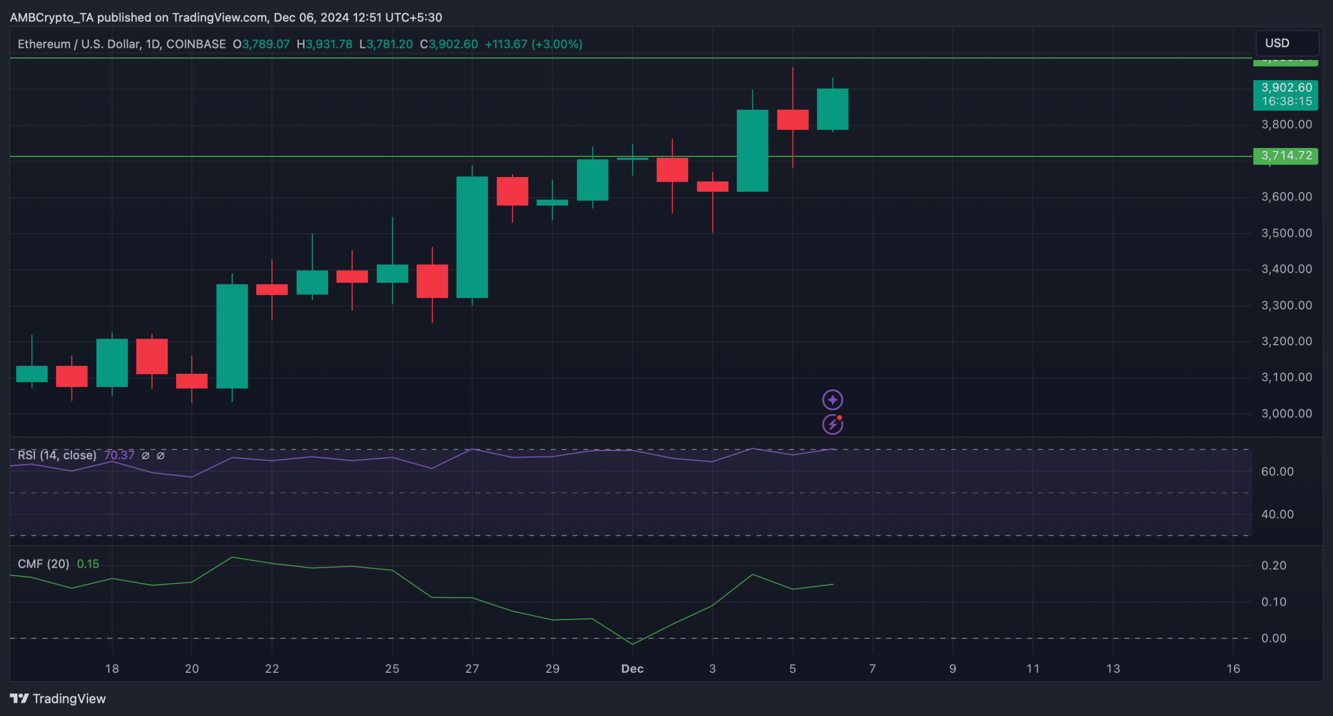Select the CMF (20) indicator label
Screen dimensions: 1333x716
point(43,563)
